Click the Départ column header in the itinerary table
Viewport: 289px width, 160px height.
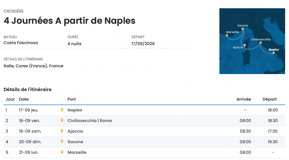pyautogui.click(x=270, y=99)
